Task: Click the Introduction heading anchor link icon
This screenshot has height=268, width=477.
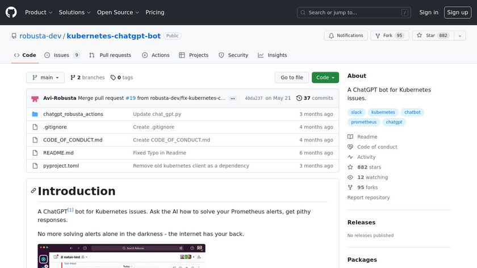Action: 34,191
